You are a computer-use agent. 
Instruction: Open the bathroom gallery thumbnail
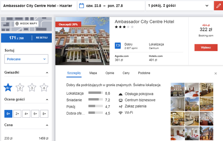[x=177, y=104]
